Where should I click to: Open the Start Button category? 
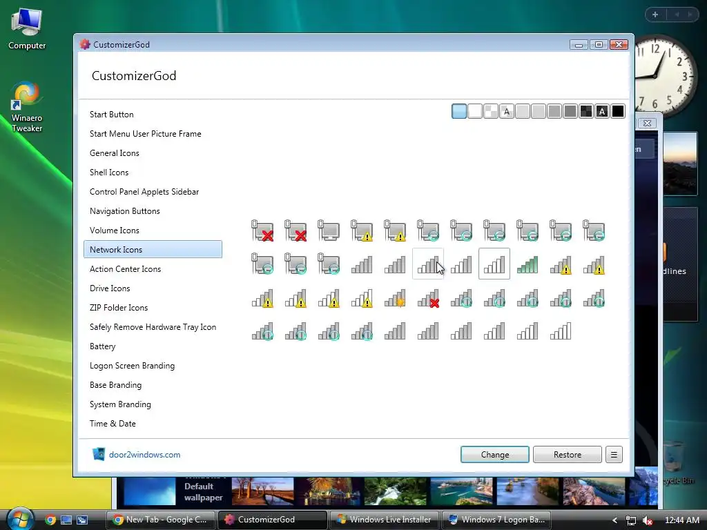click(x=153, y=115)
